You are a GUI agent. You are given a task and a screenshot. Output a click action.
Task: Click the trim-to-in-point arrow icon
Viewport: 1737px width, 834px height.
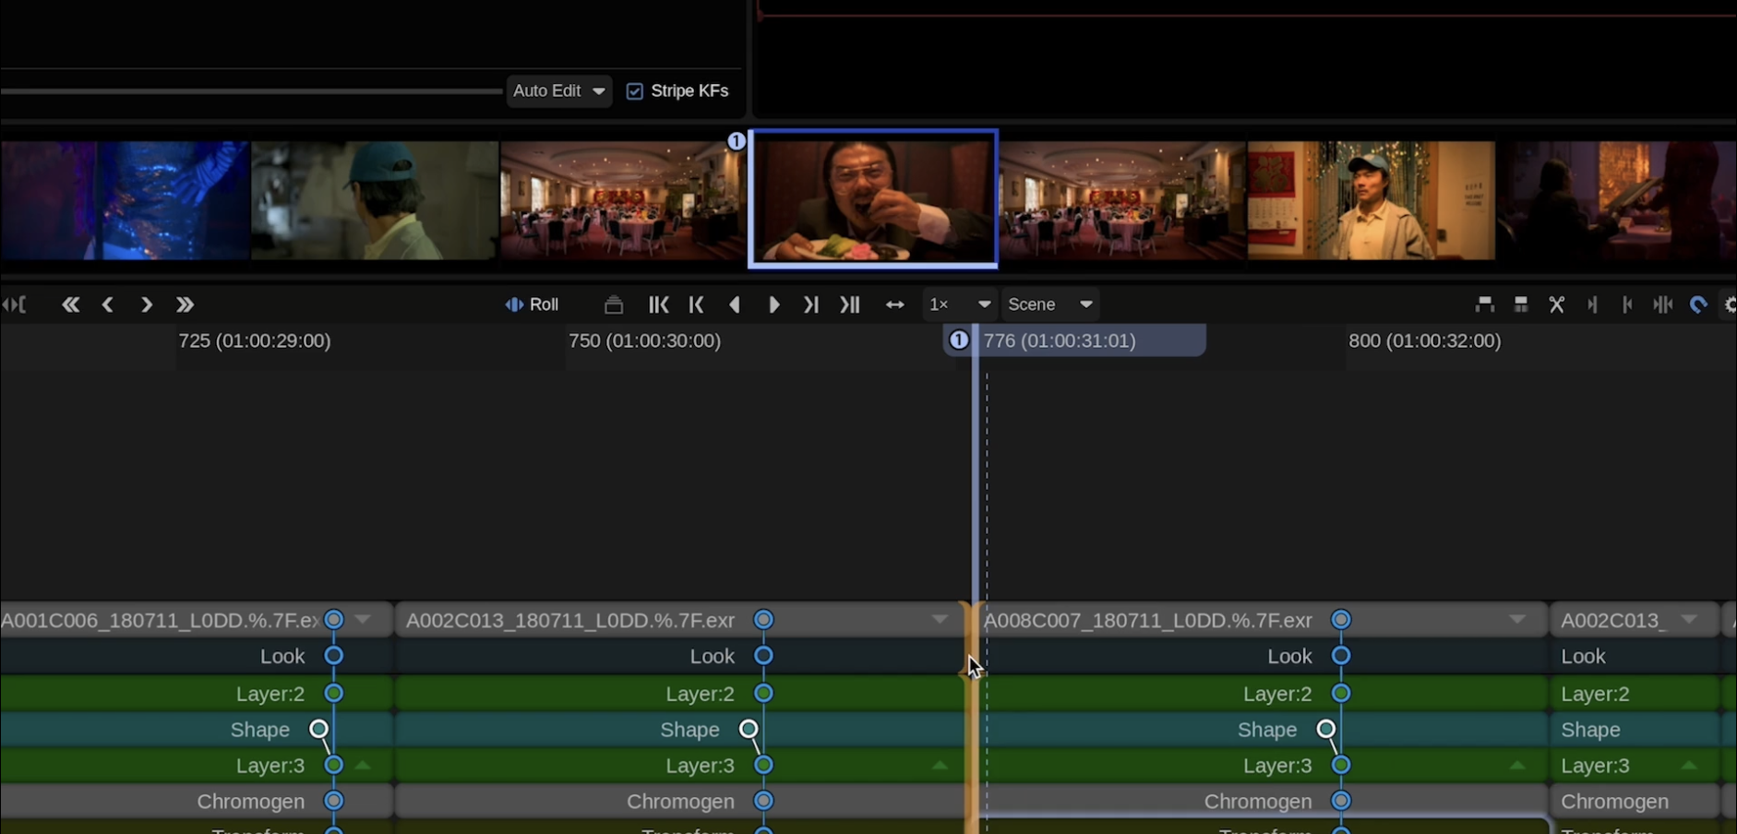coord(1627,304)
